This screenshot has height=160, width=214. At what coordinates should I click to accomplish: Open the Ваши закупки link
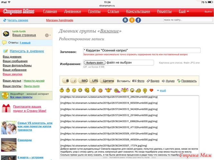click(x=13, y=74)
